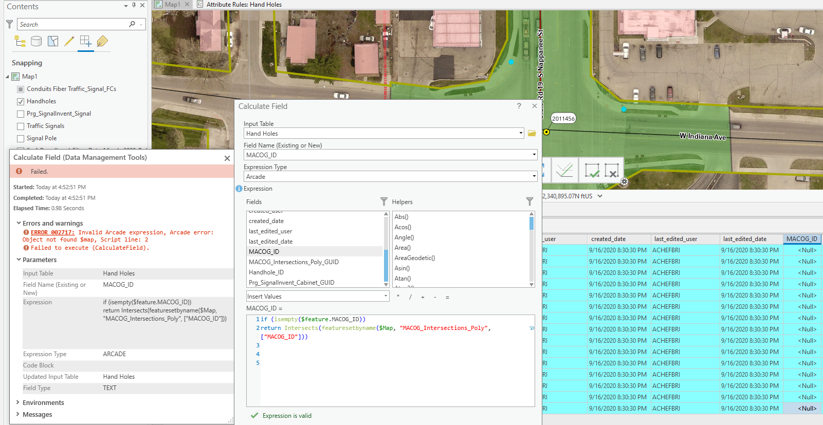This screenshot has height=425, width=823.
Task: Enable Prg_SignalInvent_Signal snapping checkbox
Action: [x=21, y=114]
